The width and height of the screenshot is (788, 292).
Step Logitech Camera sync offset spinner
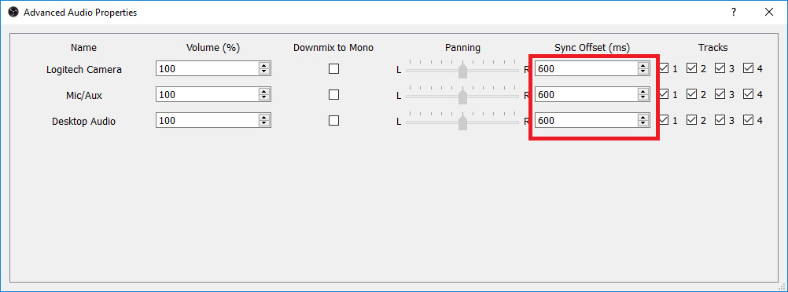pyautogui.click(x=643, y=69)
